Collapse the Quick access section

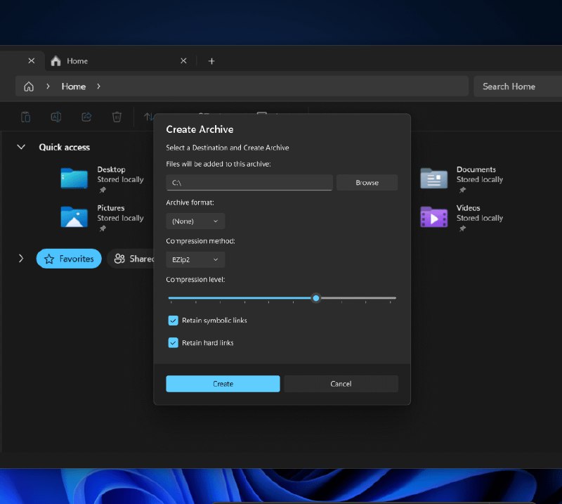21,147
